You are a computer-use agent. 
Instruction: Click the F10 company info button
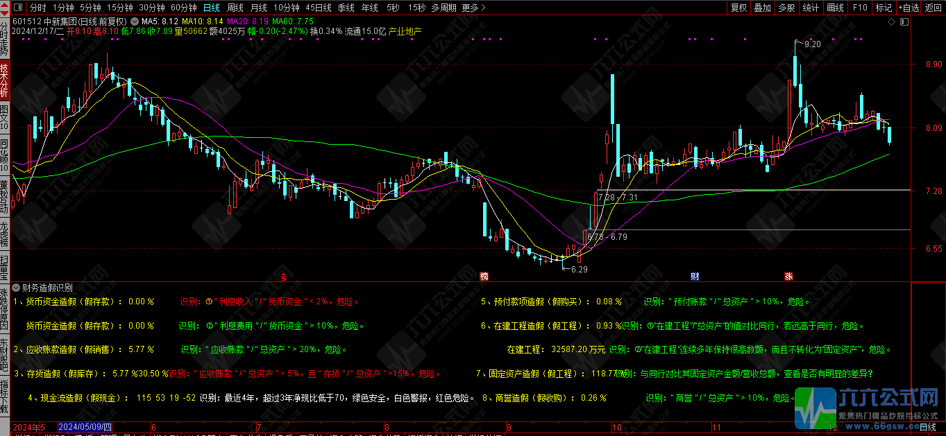click(x=860, y=8)
